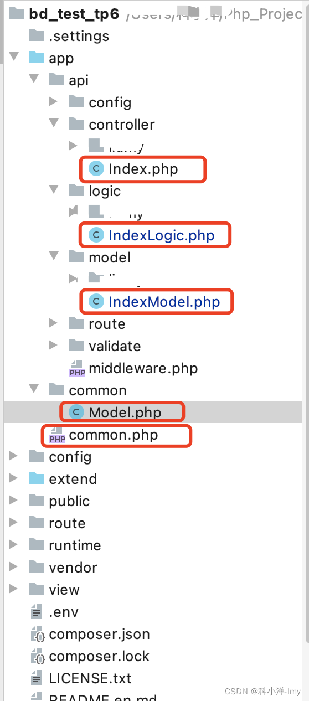Collapse the logic folder

[54, 190]
